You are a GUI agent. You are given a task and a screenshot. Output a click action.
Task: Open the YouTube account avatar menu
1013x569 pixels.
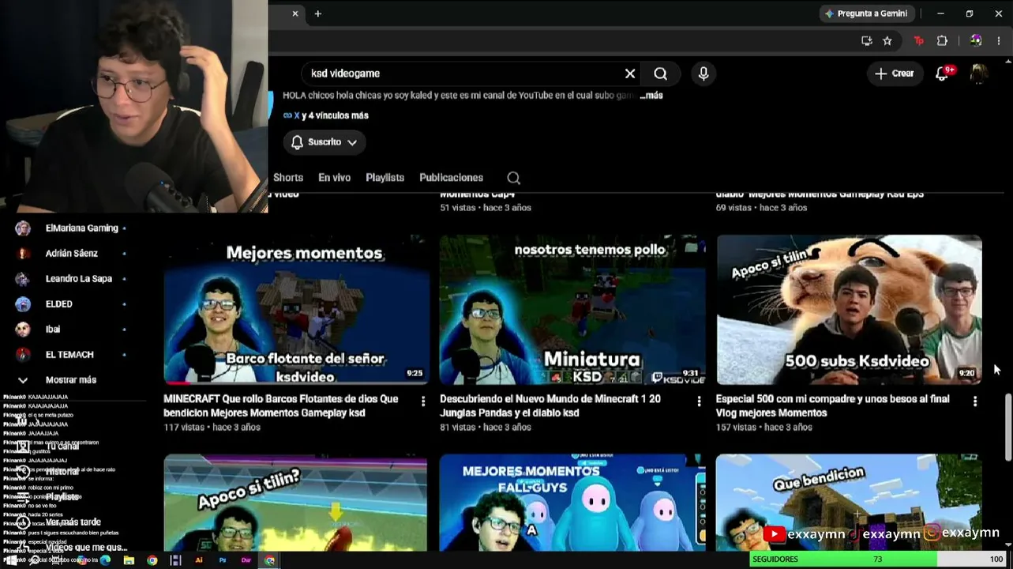coord(978,73)
